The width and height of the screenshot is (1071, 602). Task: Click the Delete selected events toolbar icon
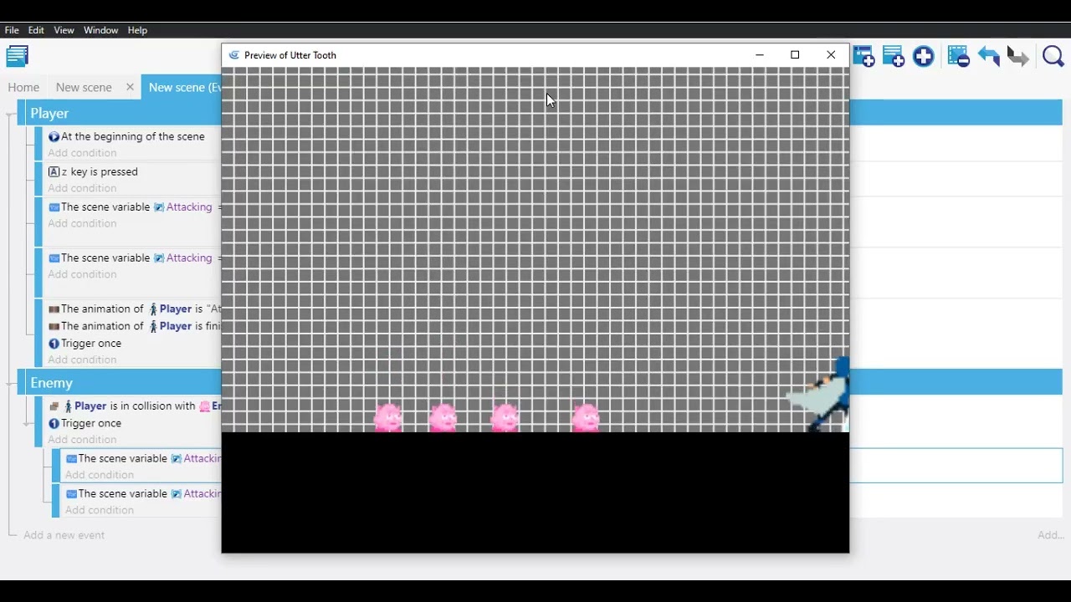(959, 56)
